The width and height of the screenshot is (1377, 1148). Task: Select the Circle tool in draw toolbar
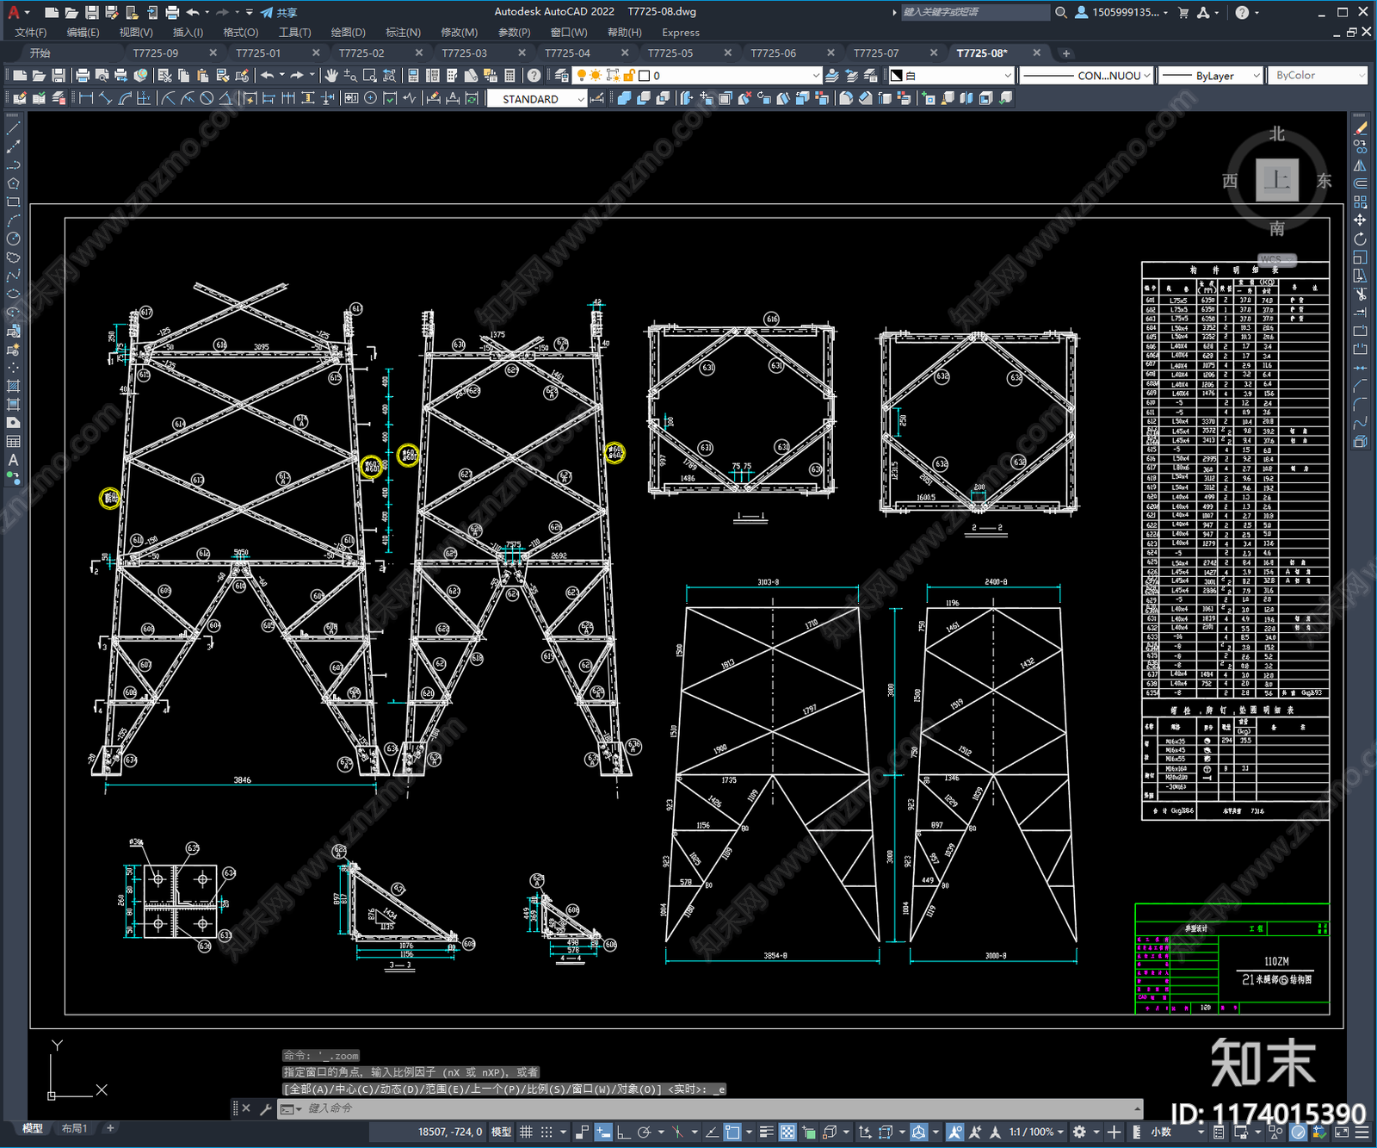coord(13,239)
